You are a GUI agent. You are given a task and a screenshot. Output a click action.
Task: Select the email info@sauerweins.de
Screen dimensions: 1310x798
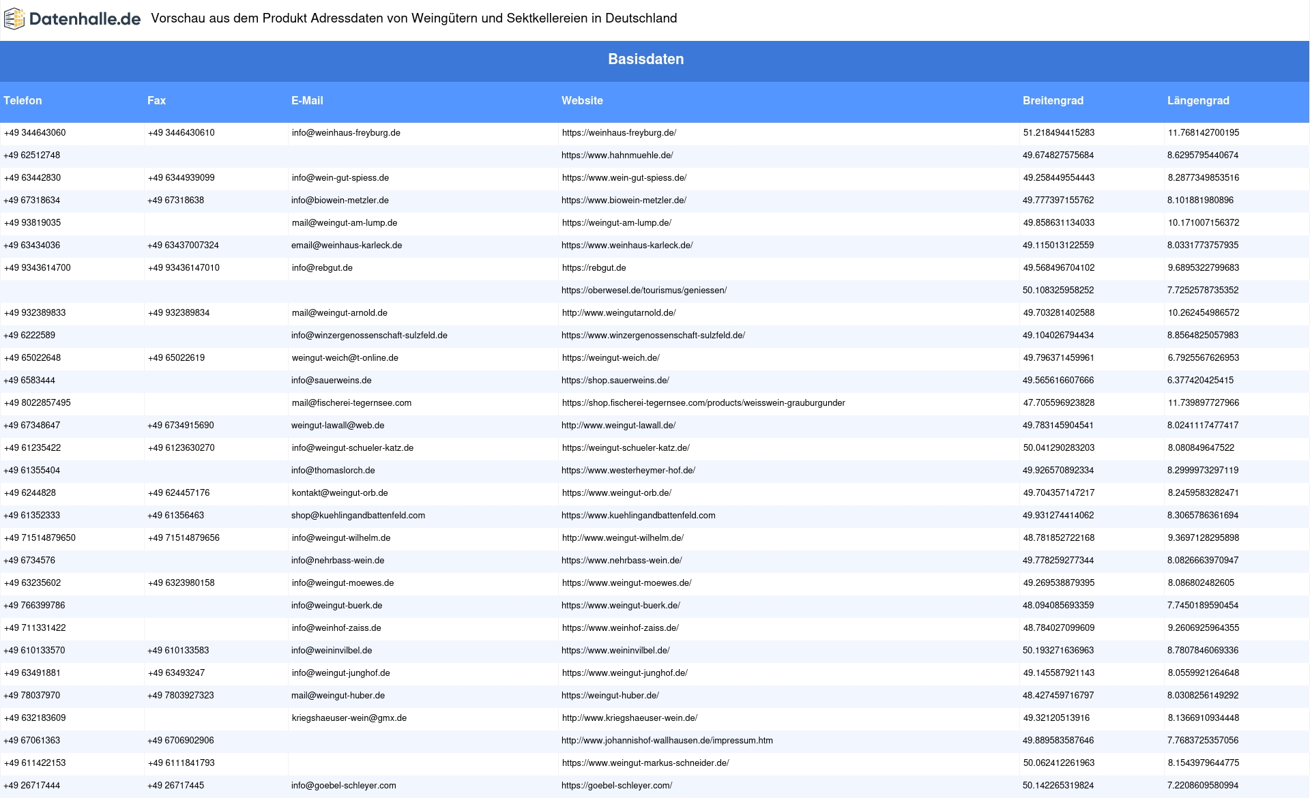(x=331, y=381)
